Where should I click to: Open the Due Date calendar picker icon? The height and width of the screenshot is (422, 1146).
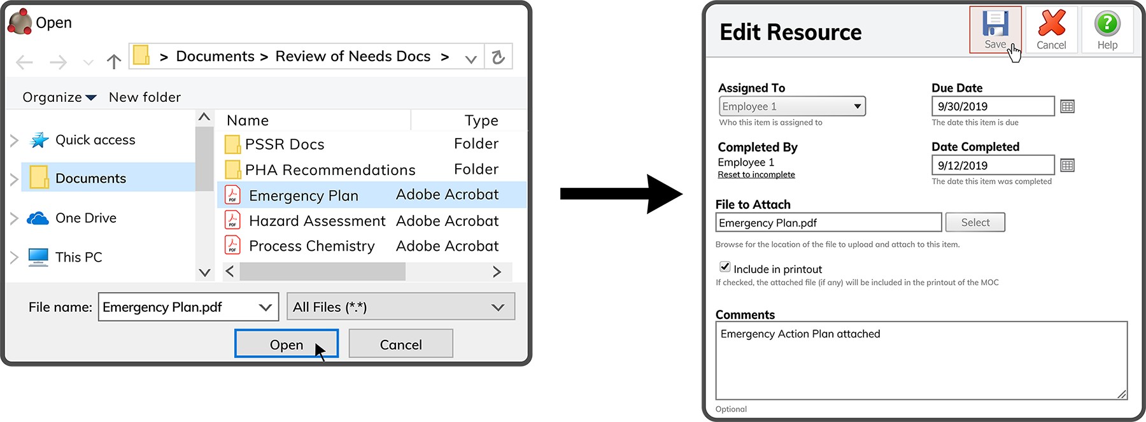[1068, 106]
